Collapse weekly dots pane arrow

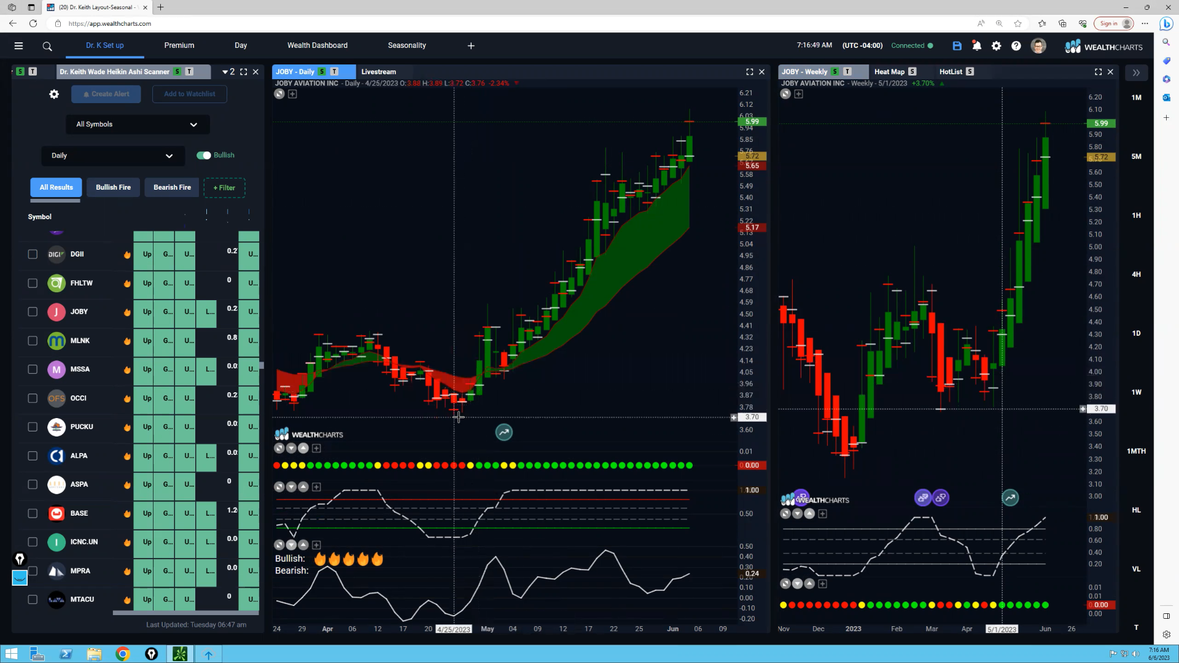pos(797,584)
